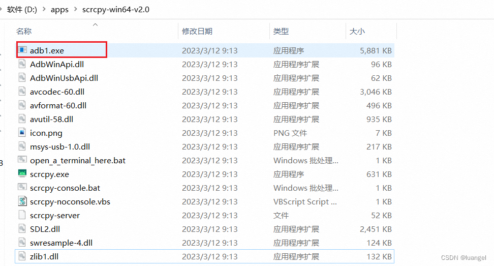Click the 935 KB size of avutil-58.dll
Screen dimensions: 494x266
point(379,119)
